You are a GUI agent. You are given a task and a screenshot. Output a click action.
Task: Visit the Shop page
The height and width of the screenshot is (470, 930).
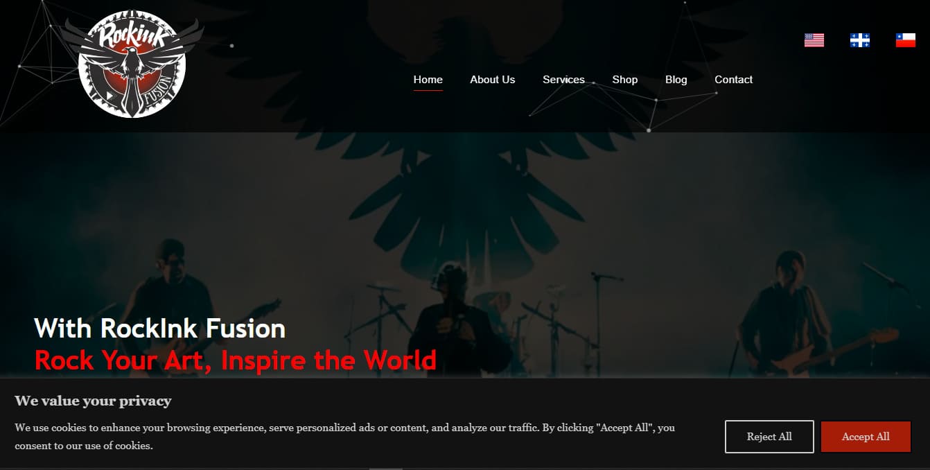tap(625, 80)
